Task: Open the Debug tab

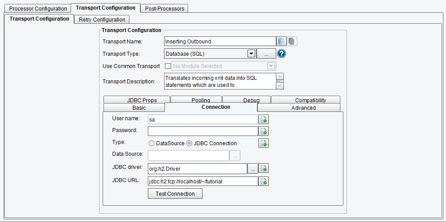Action: [x=246, y=100]
